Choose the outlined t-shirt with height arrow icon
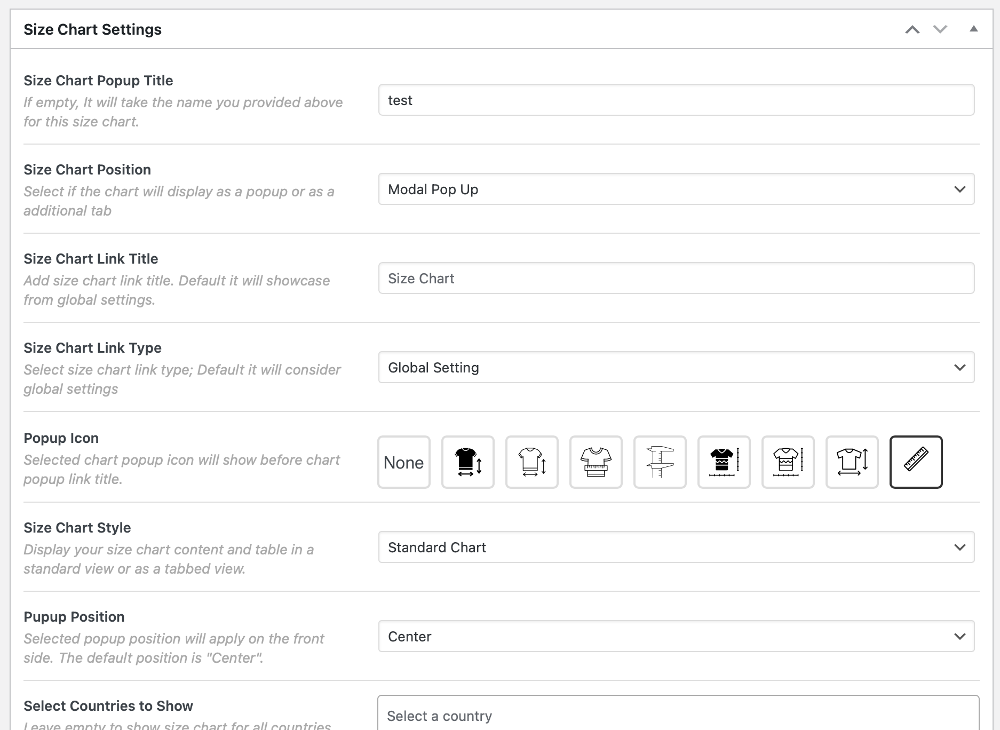 point(531,462)
